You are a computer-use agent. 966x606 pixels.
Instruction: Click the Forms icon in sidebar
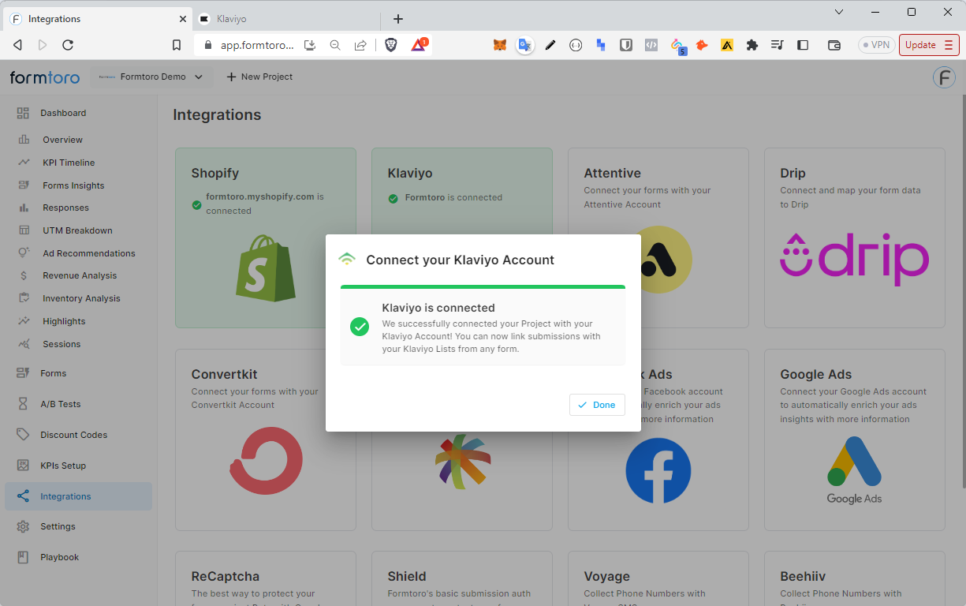pyautogui.click(x=23, y=373)
